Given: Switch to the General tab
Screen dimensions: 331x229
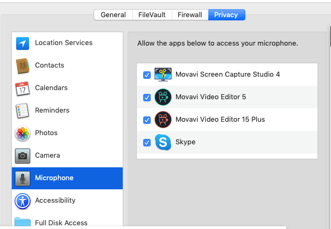Looking at the screenshot, I should click(x=114, y=14).
